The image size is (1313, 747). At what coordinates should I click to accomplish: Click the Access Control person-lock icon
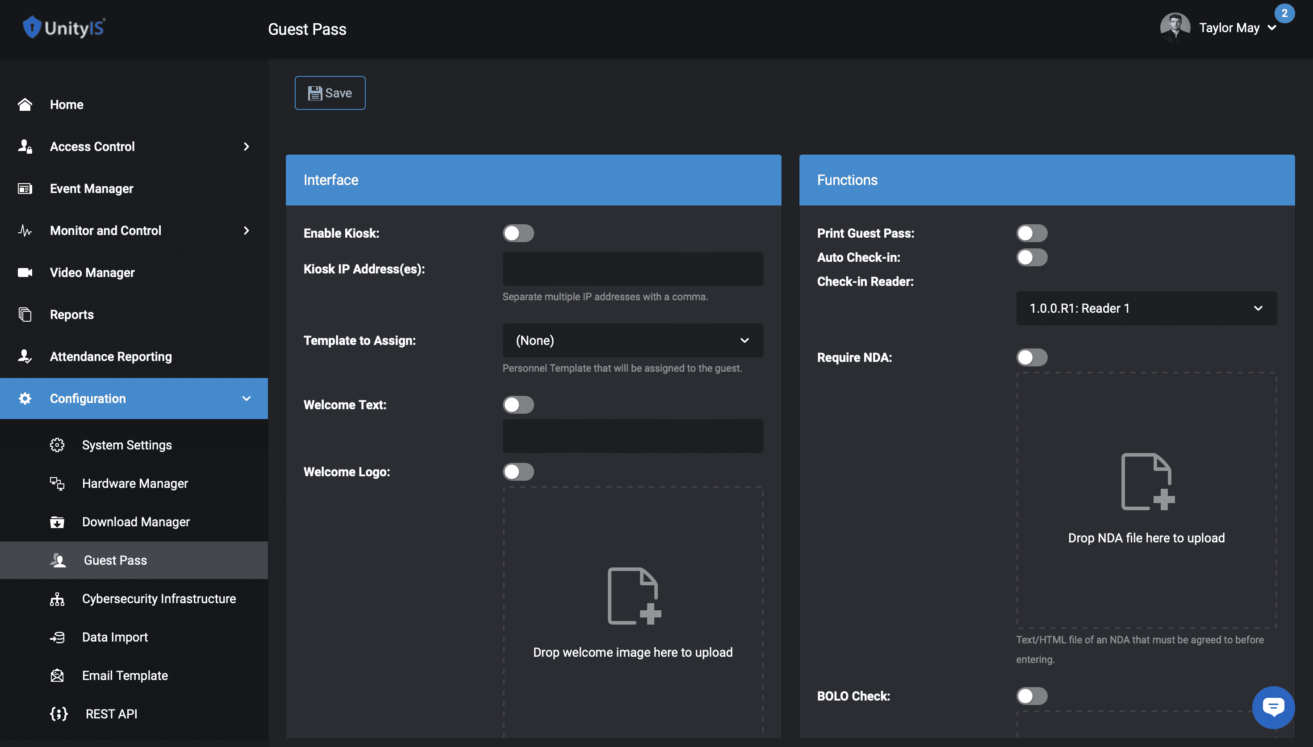[25, 146]
